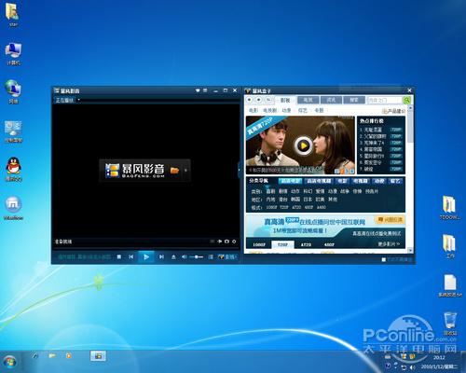The width and height of the screenshot is (466, 373).
Task: Collapse the side panel handle on the player's right edge
Action: 239,170
